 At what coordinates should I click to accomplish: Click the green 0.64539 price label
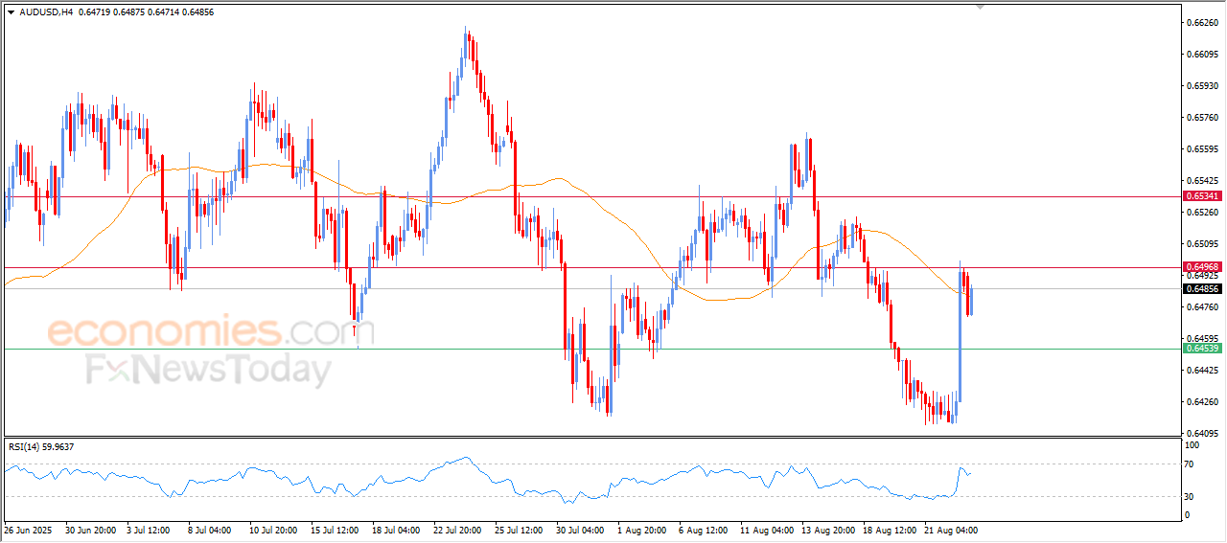(1201, 349)
